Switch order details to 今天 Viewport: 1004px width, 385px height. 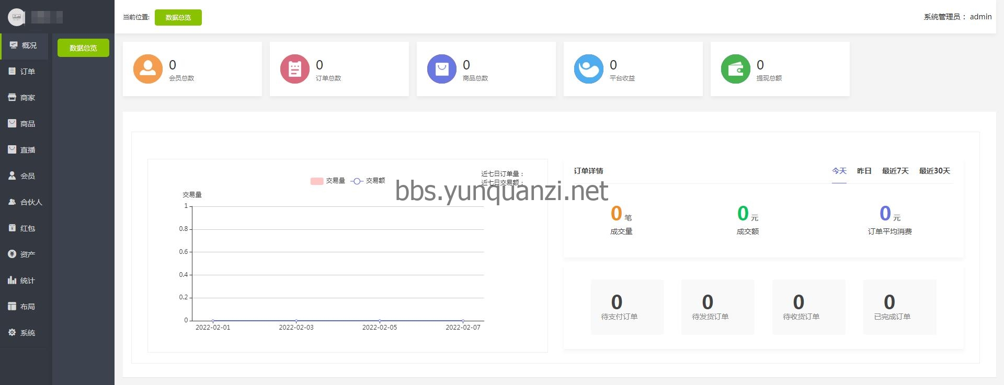click(x=839, y=171)
